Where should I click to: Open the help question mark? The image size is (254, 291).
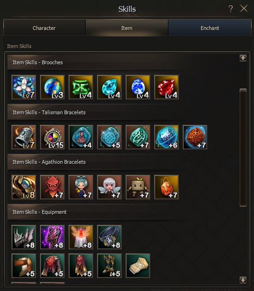pos(230,9)
